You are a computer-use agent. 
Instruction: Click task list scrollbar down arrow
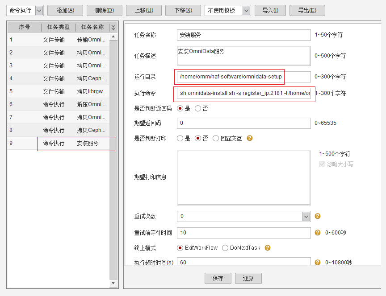[113, 283]
